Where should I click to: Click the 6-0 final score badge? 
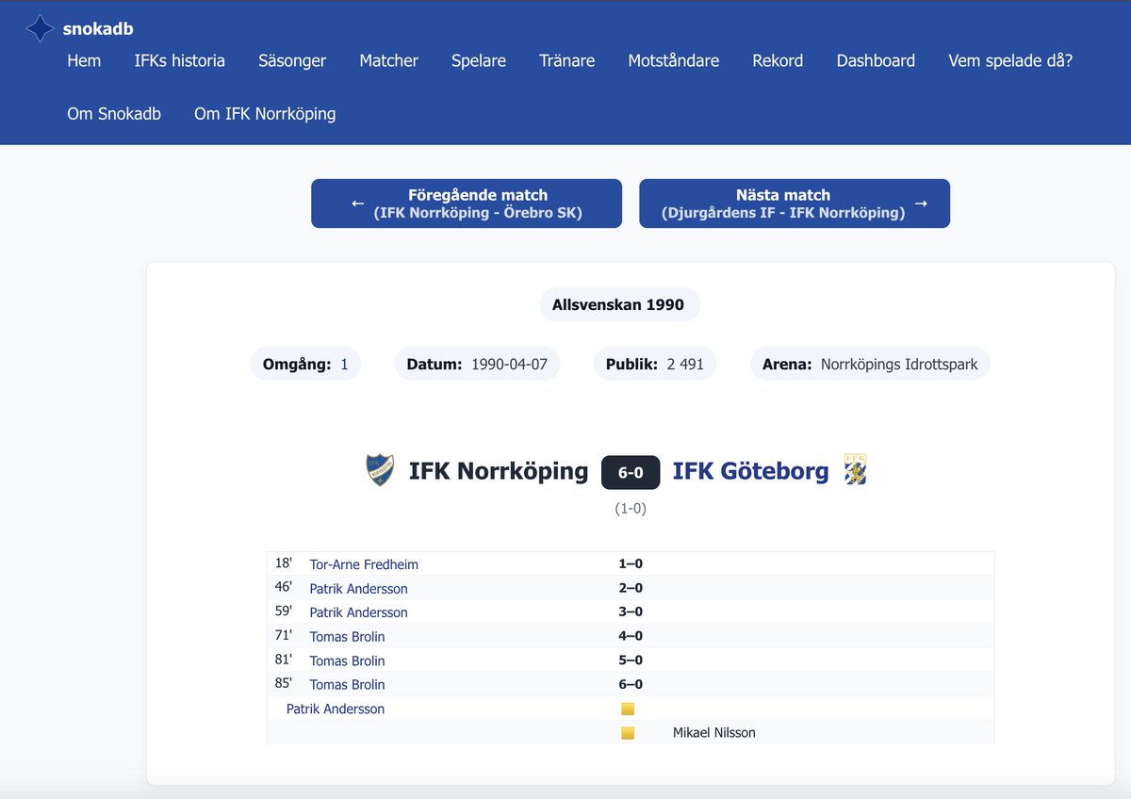(631, 472)
